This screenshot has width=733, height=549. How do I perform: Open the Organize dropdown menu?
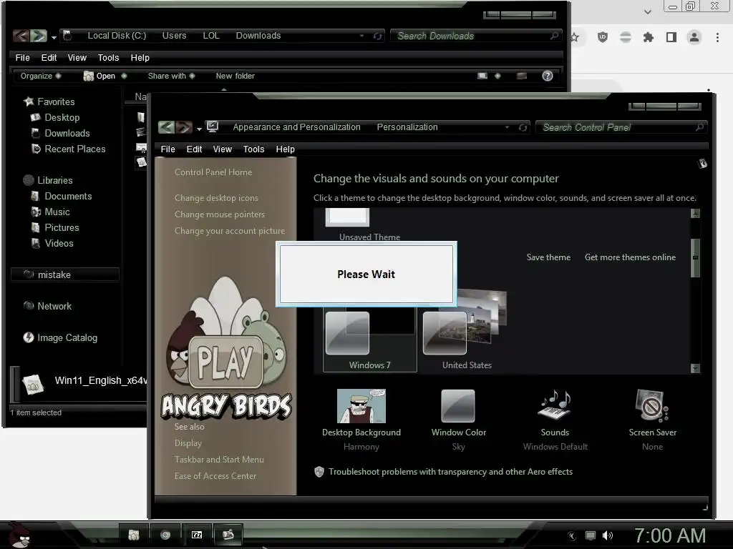pos(41,76)
